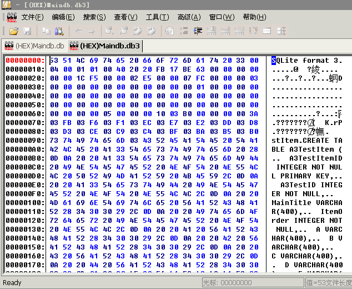
Task: Click the title bar application icon
Action: pos(7,4)
